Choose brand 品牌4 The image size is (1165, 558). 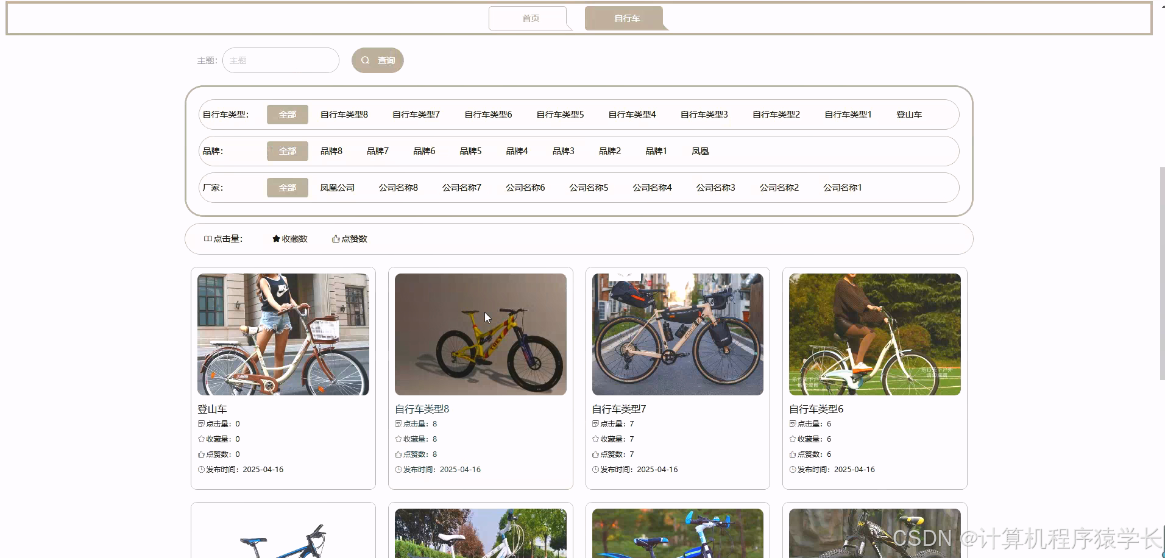(517, 151)
